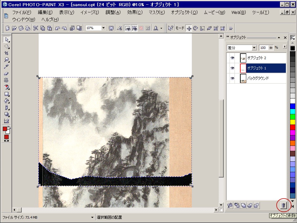Viewport: 297px width, 223px height.
Task: Select the Rectangle shape tool
Action: point(6,94)
